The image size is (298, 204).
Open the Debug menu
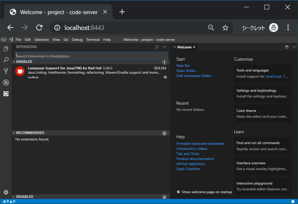pyautogui.click(x=77, y=40)
